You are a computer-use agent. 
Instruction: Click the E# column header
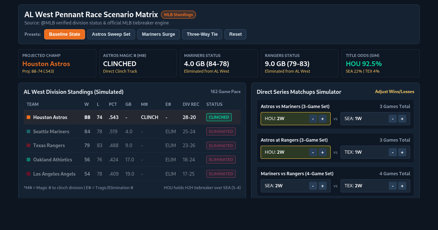[x=168, y=104]
